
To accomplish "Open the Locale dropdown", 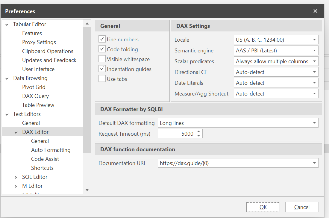I will click(315, 39).
